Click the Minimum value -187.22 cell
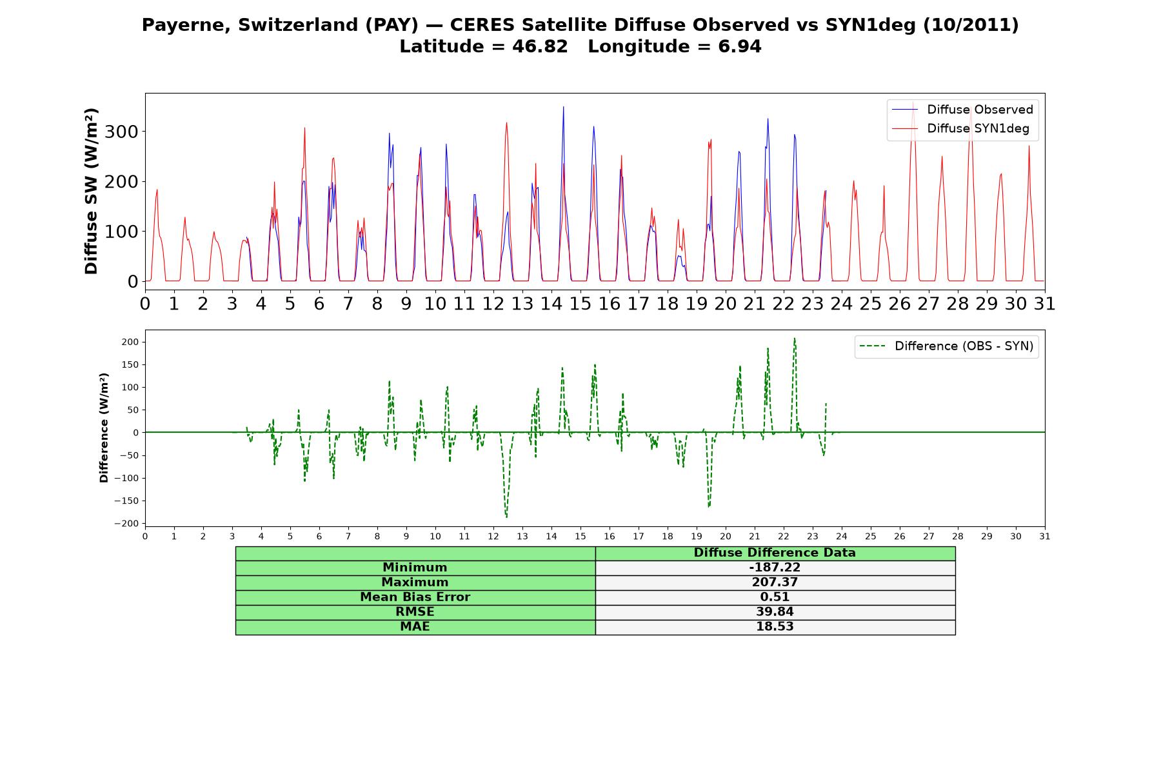Screen dimensions: 1161x774 click(x=775, y=568)
